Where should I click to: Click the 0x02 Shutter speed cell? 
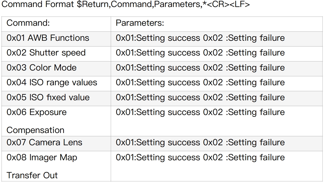coord(46,53)
